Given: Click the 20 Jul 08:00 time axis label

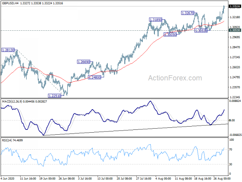Looking at the screenshot, I should (x=124, y=179).
